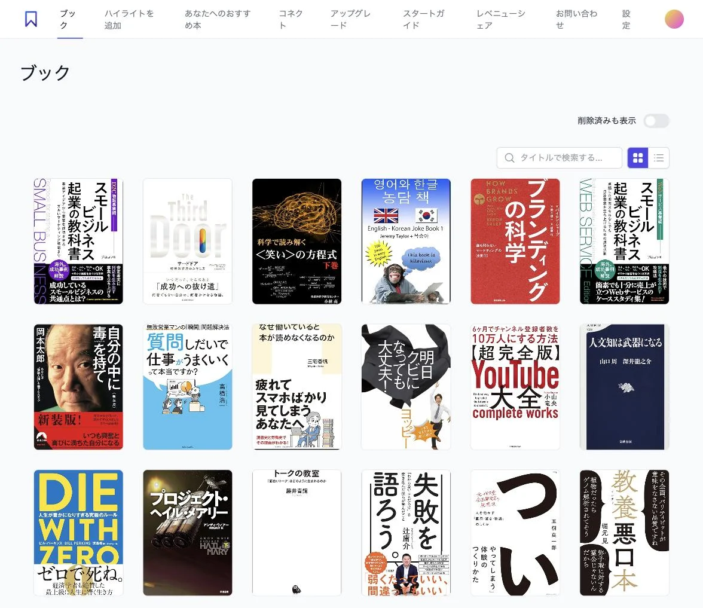Screen dimensions: 703x608
Task: Open The Third Door book cover
Action: point(188,242)
